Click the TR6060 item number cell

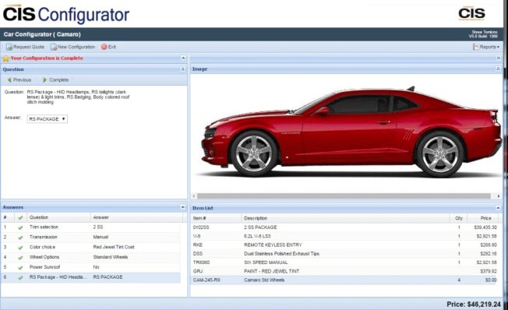[x=201, y=262]
